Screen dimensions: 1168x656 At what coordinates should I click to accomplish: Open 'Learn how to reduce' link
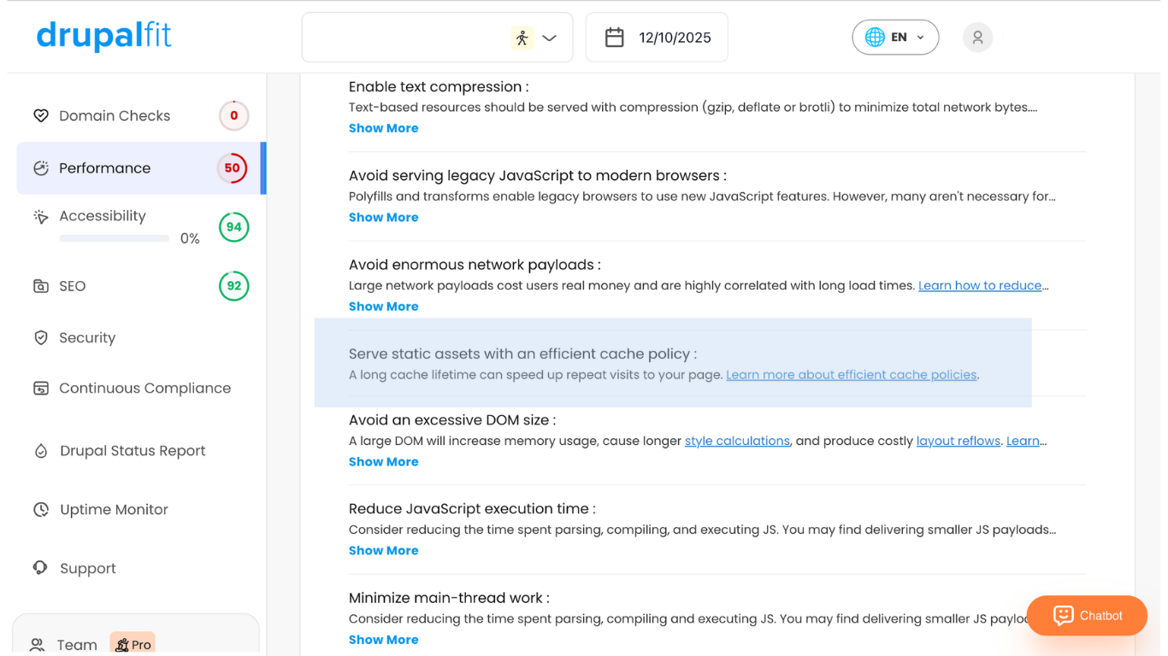pyautogui.click(x=980, y=285)
